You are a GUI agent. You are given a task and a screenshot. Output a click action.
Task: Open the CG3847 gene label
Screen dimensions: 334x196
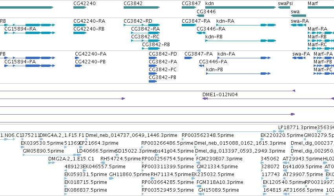(191, 4)
